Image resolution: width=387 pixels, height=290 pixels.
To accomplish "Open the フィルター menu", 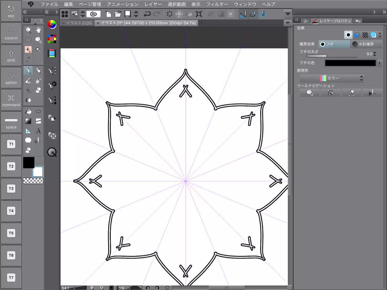I will [217, 4].
